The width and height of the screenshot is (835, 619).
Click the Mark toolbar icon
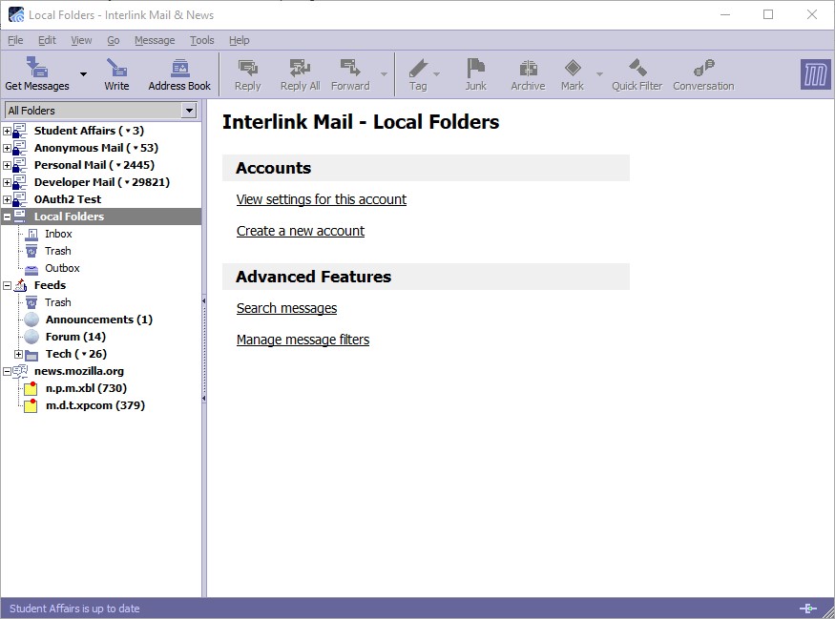[573, 68]
